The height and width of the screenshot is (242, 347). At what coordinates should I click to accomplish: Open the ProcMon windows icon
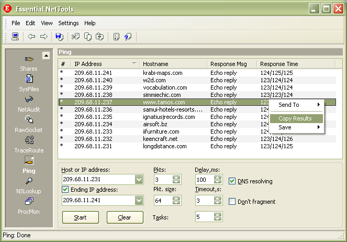tap(29, 201)
